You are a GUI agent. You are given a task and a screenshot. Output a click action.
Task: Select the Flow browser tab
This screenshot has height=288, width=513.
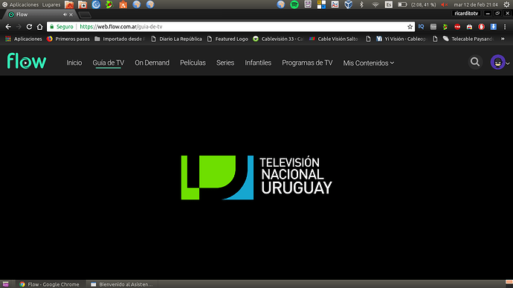39,14
